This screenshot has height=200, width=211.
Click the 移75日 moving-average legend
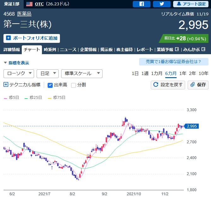57,97
